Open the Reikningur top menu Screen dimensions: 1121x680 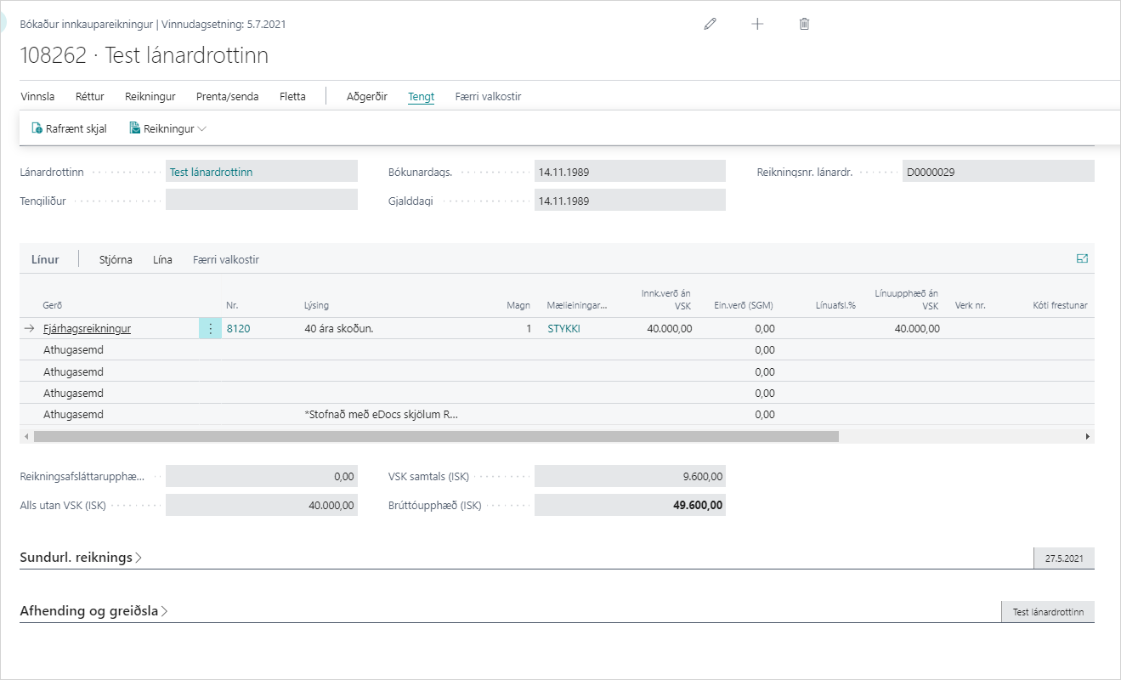(x=150, y=97)
